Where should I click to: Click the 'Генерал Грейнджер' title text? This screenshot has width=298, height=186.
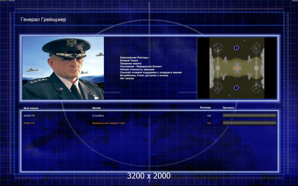point(43,20)
